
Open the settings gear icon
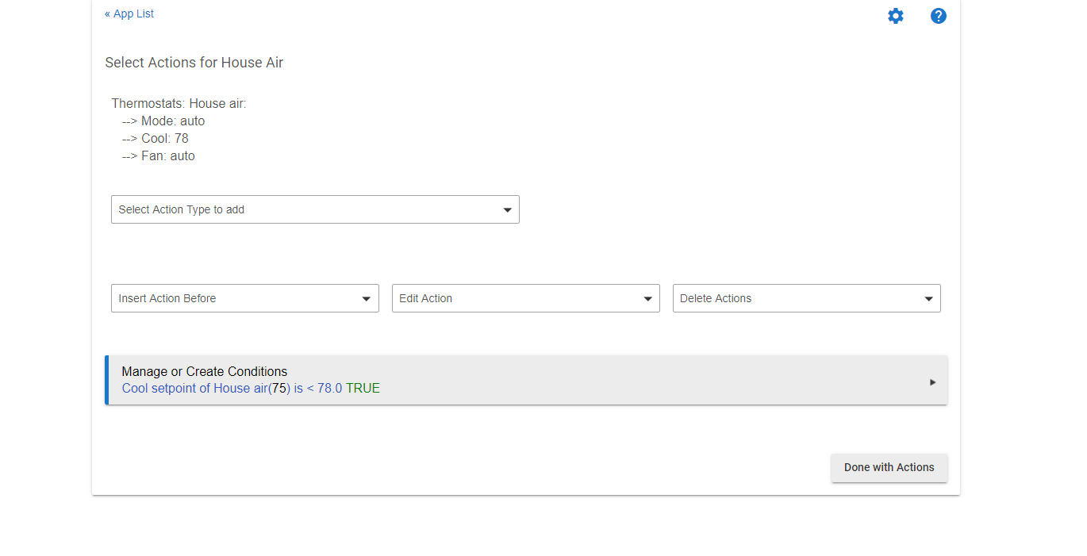click(896, 16)
